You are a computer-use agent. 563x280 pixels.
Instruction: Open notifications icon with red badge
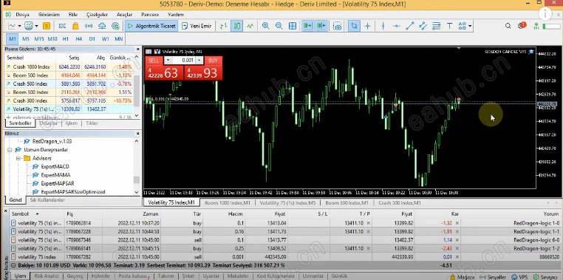522,25
